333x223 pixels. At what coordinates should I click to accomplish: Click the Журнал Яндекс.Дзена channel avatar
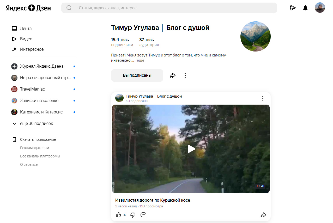tap(14, 66)
